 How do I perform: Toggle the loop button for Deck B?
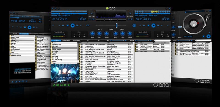click(x=134, y=25)
